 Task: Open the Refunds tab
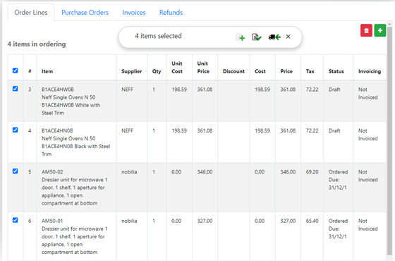click(171, 13)
